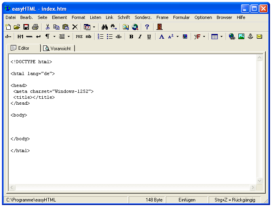Insert horizontal rule icon
The width and height of the screenshot is (272, 207).
pos(29,37)
